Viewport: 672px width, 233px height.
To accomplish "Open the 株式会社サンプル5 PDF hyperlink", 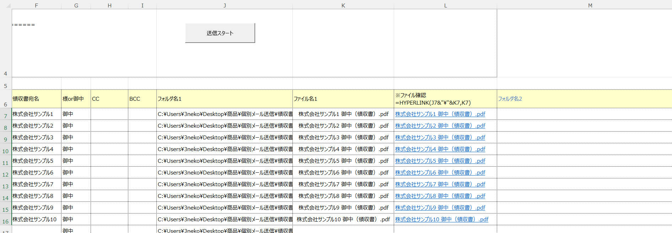I will tap(440, 161).
